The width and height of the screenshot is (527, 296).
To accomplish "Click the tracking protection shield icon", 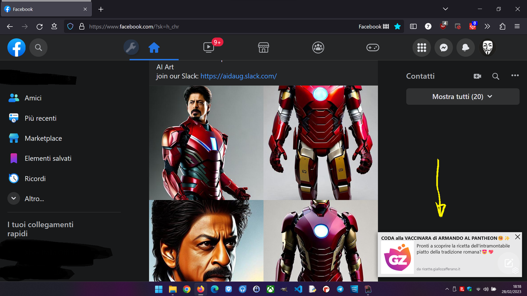I will tap(70, 26).
